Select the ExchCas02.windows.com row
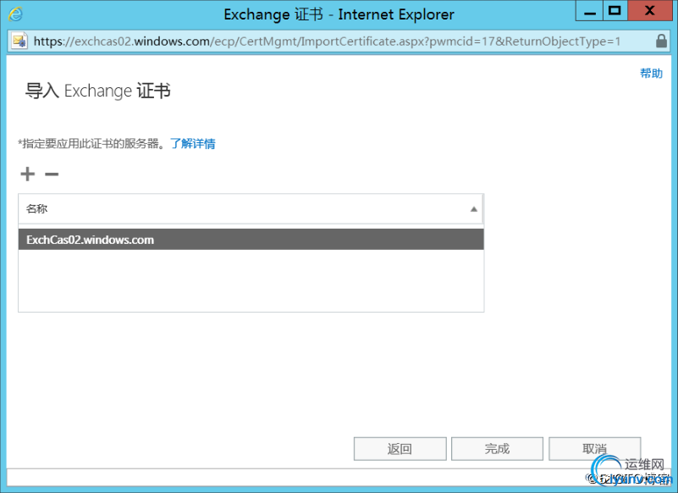The height and width of the screenshot is (493, 678). (251, 240)
